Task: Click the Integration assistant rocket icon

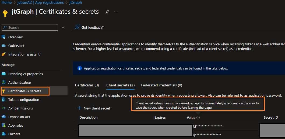Action: [x=3, y=54]
